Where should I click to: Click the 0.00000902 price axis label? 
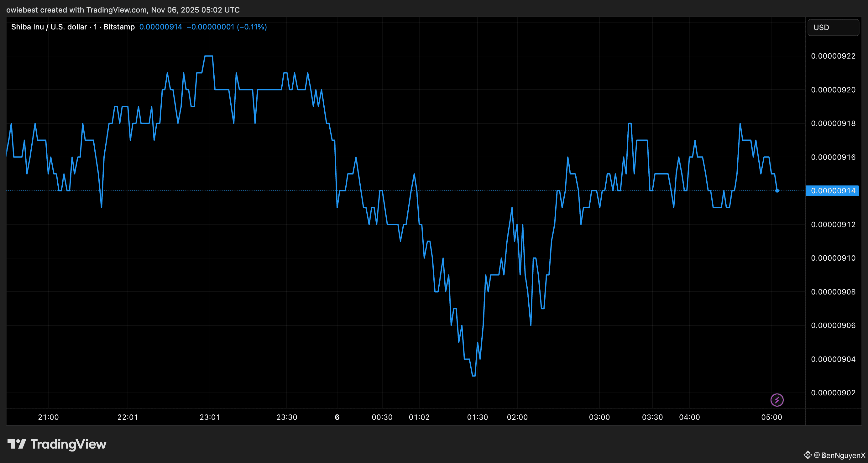point(833,393)
